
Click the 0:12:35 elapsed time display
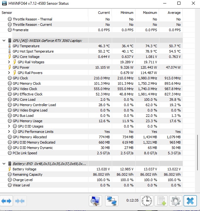(x=132, y=200)
